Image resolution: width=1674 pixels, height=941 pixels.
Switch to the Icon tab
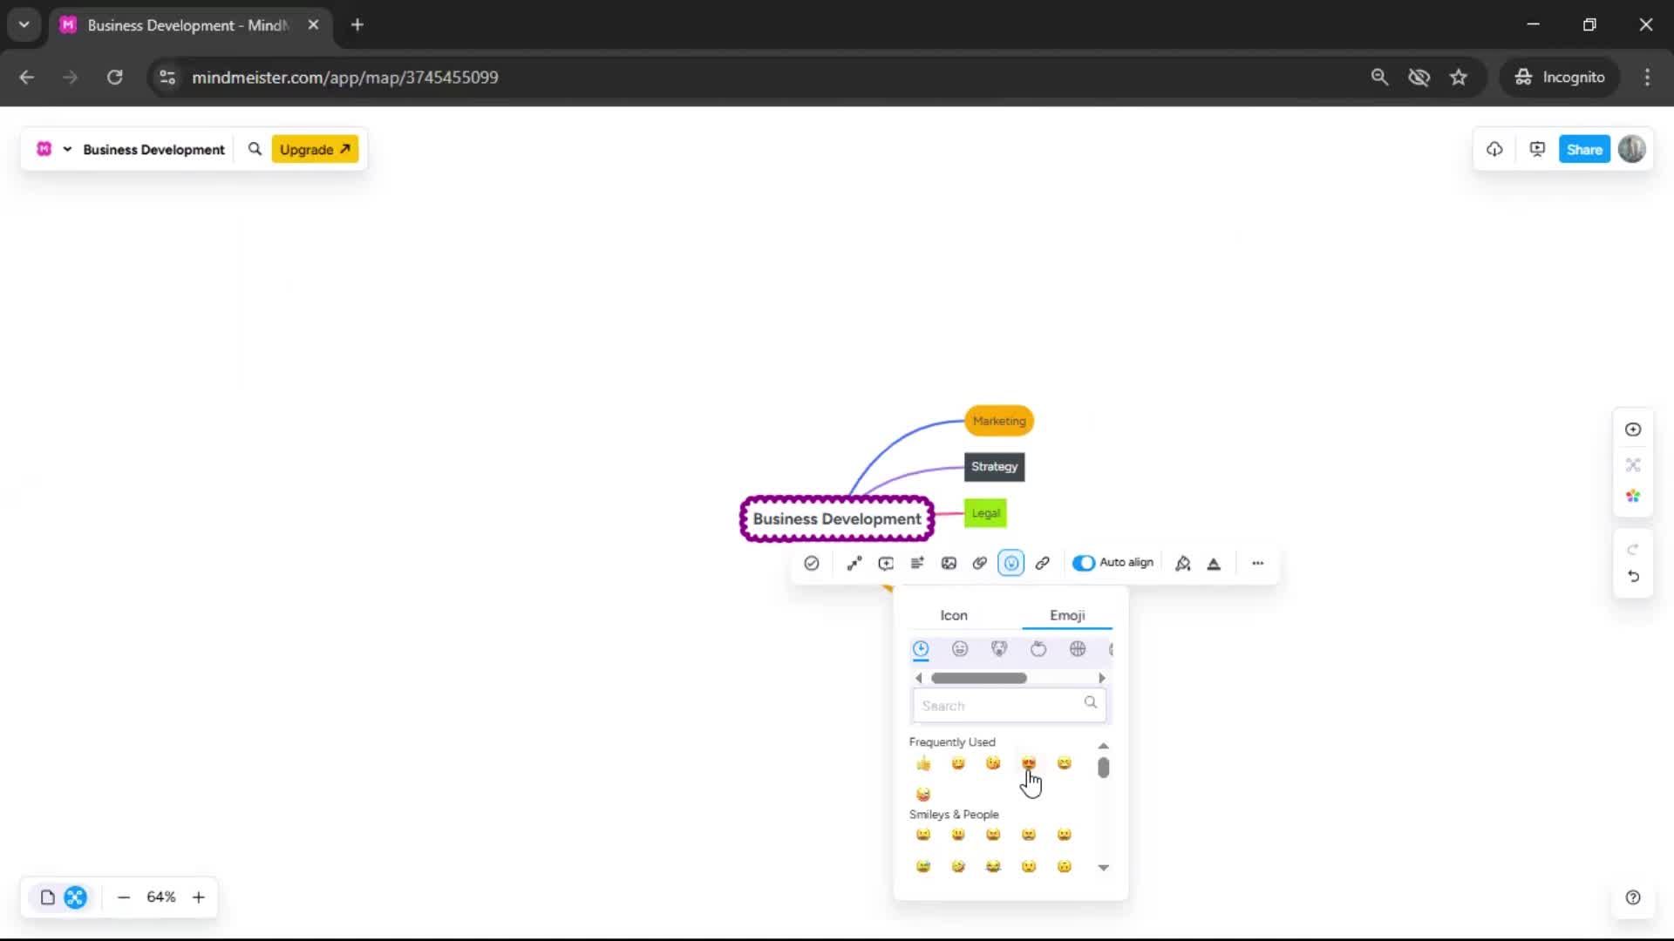954,615
